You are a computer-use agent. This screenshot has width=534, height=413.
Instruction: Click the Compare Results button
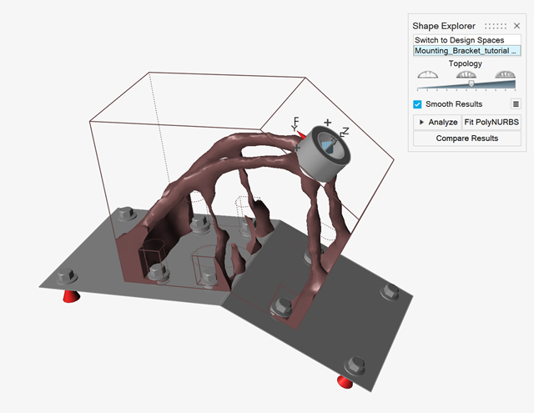[466, 139]
